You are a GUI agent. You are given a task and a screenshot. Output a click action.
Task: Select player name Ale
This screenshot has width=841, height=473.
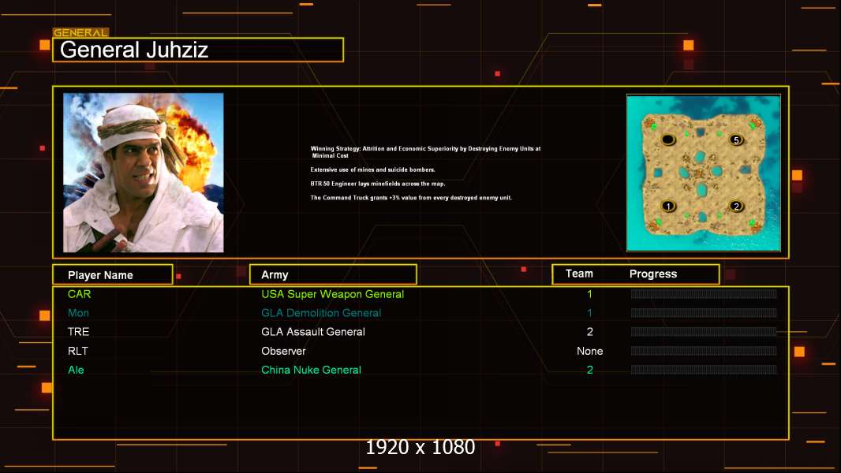(x=76, y=371)
